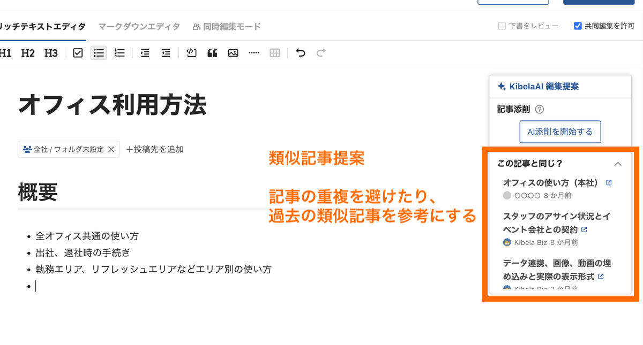Open the 同時編集モード tab
643x345 pixels.
[226, 26]
